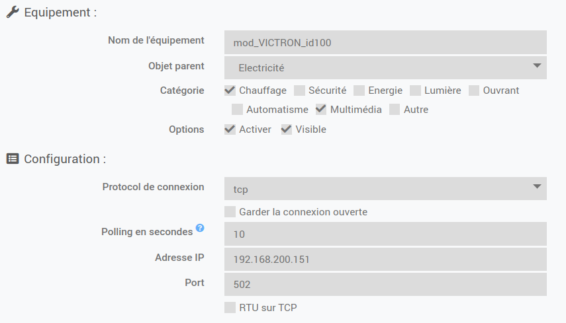The image size is (566, 323).
Task: Enable Garder la connexion ouverte
Action: point(230,212)
